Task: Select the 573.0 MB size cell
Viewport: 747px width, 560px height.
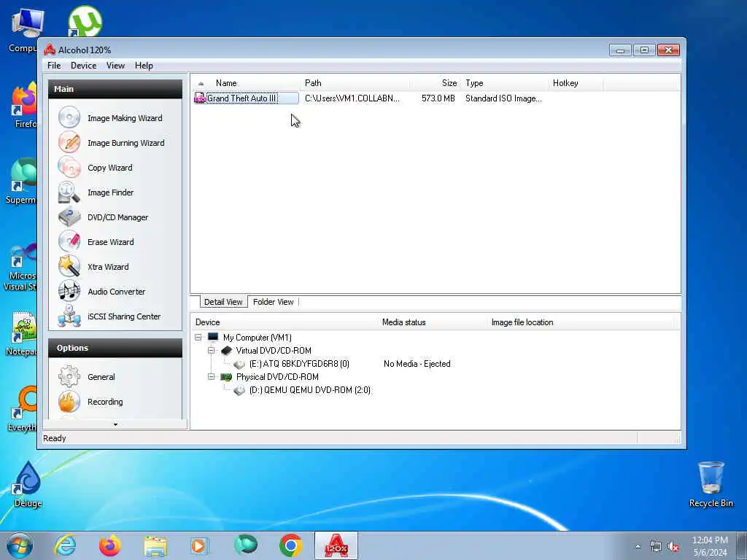Action: (x=438, y=98)
